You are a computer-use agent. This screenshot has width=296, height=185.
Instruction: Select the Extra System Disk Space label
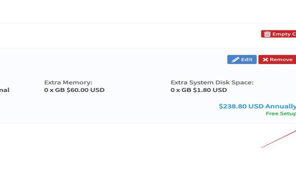tap(212, 83)
